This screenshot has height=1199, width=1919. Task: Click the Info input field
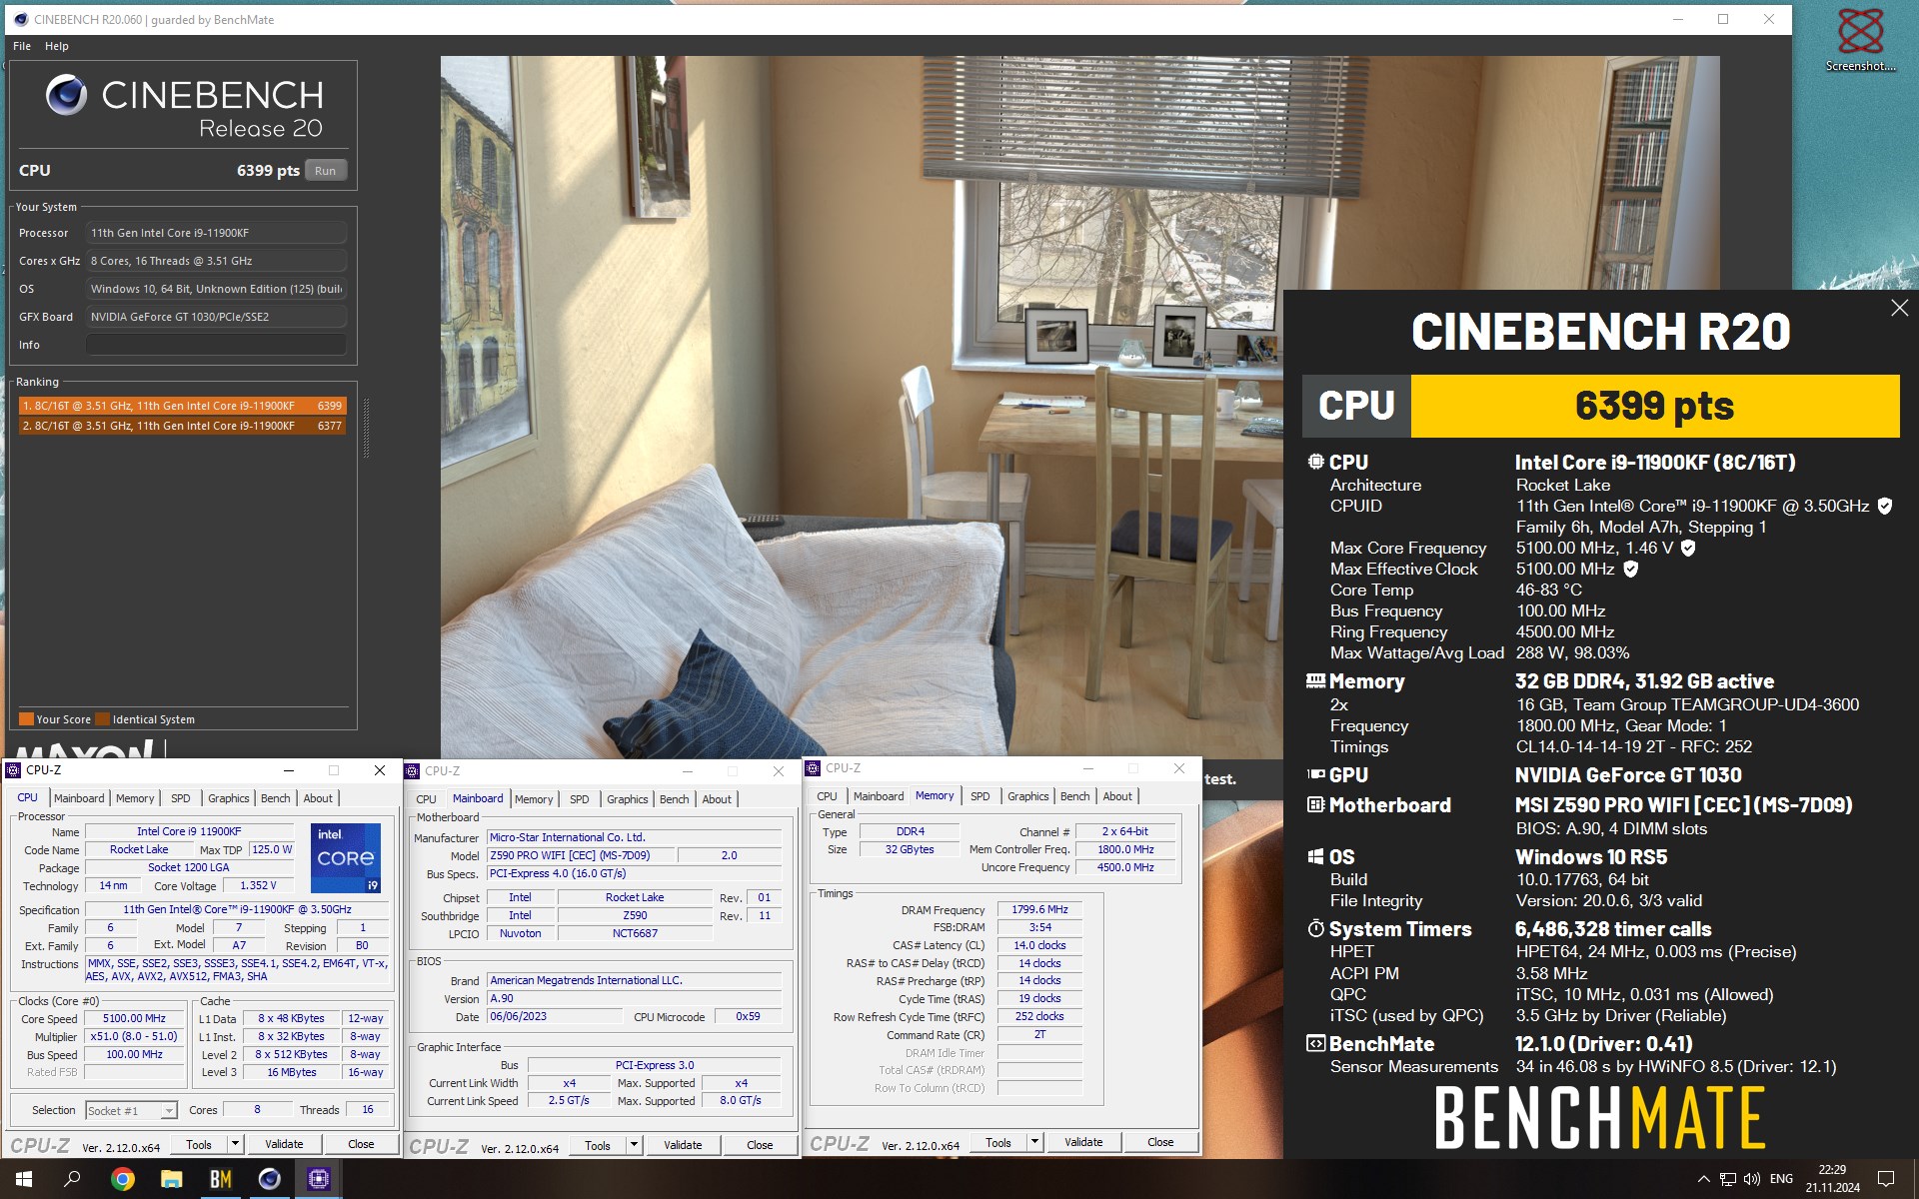coord(216,345)
